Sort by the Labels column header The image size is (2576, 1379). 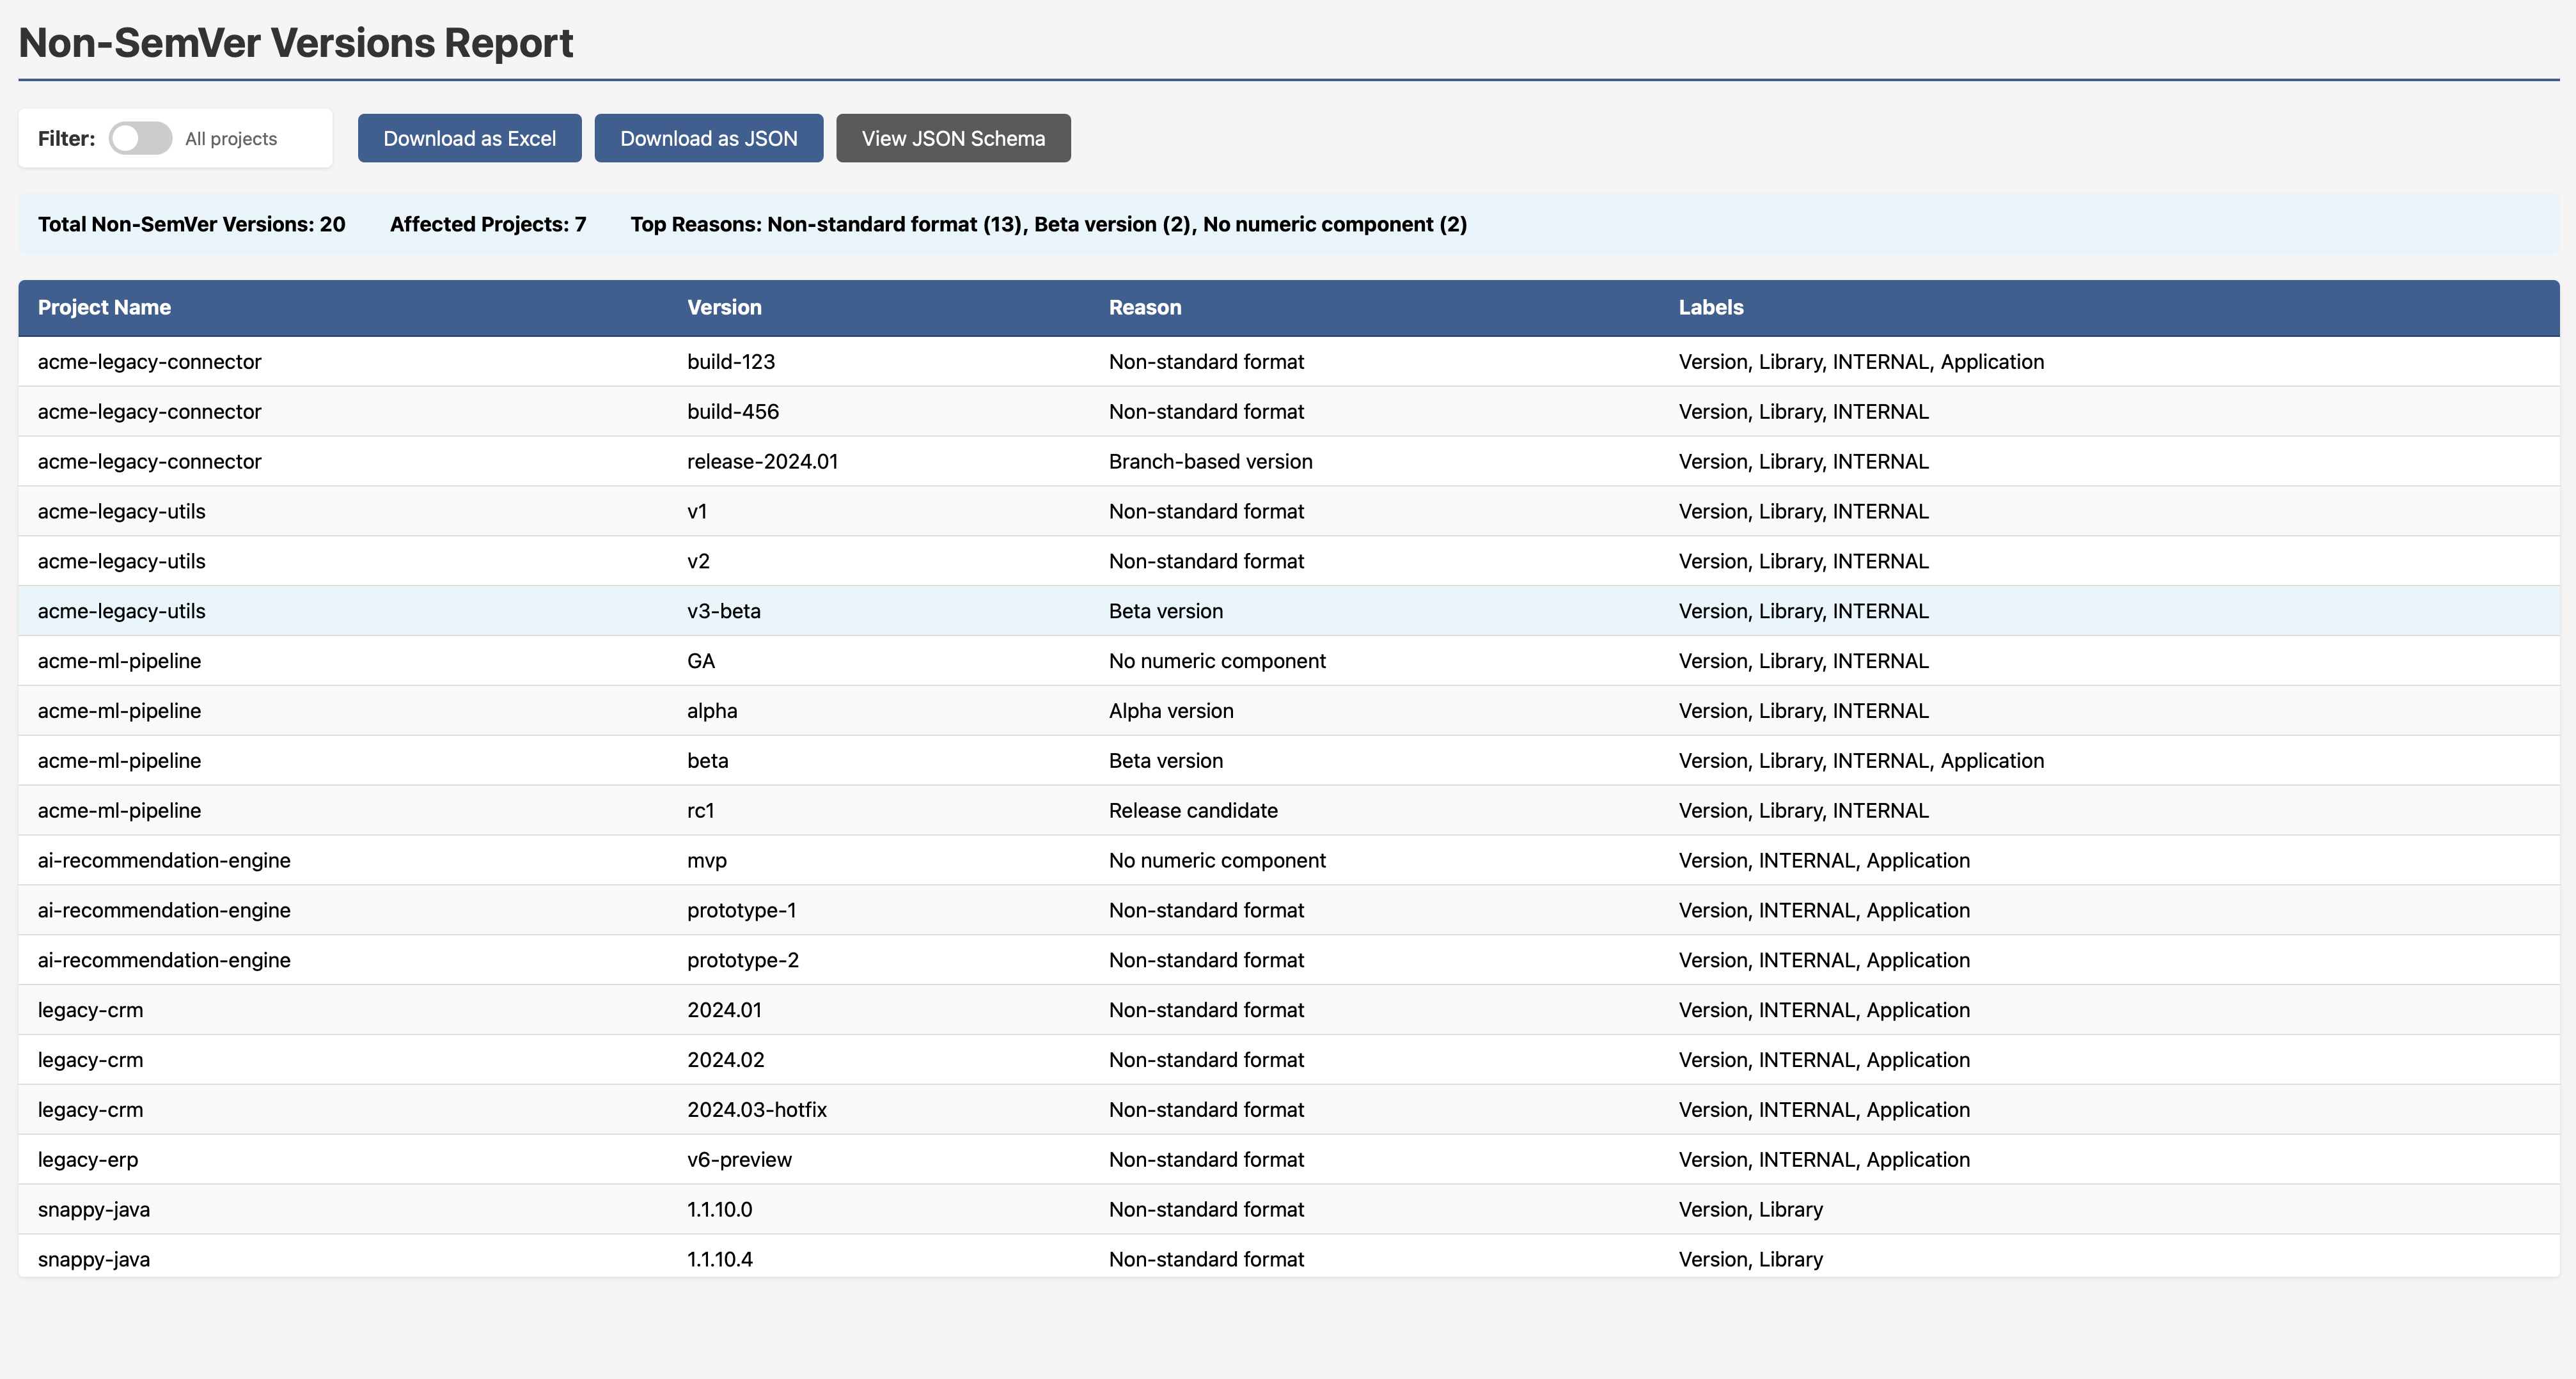tap(1710, 307)
